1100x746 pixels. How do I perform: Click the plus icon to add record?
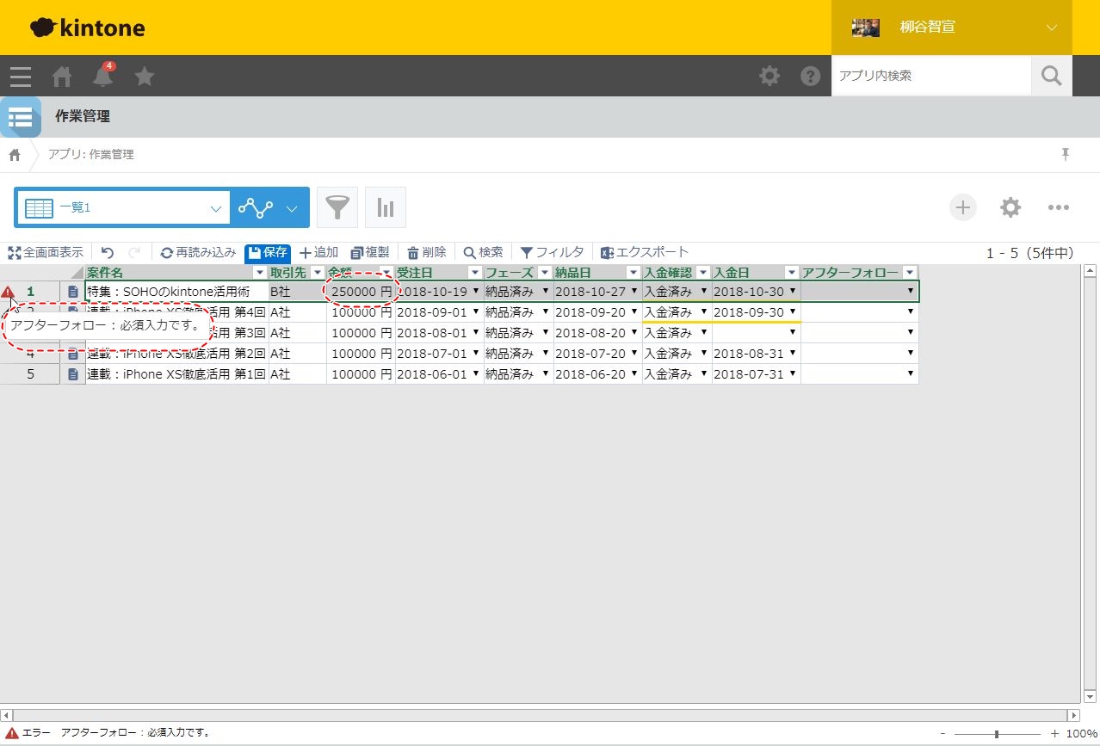pos(963,207)
